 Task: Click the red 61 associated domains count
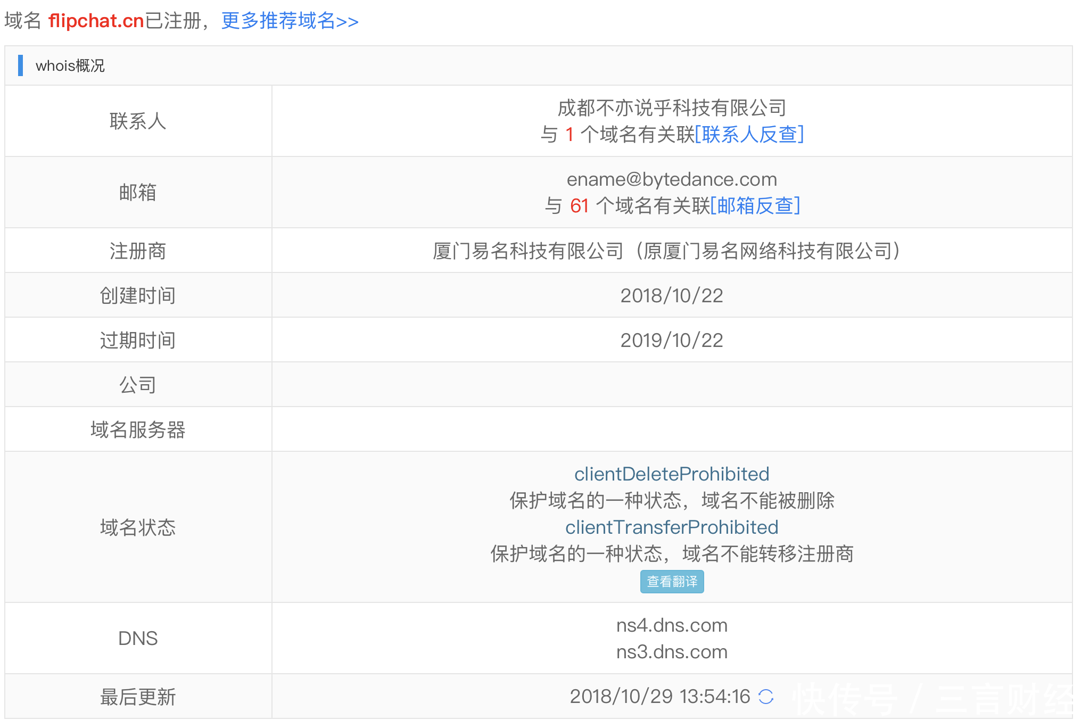coord(579,205)
